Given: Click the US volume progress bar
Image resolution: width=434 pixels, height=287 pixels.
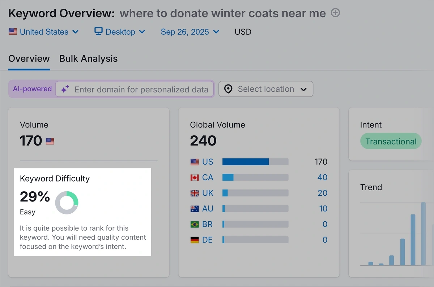Looking at the screenshot, I should 255,162.
